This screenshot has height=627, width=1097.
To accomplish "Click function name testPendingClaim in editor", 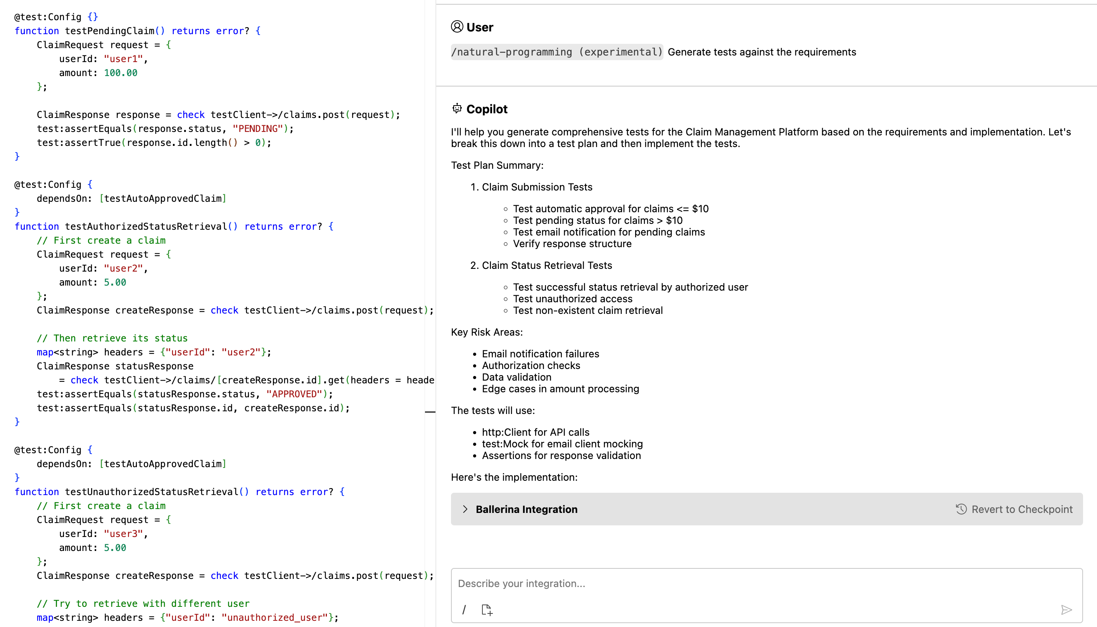I will pyautogui.click(x=110, y=31).
